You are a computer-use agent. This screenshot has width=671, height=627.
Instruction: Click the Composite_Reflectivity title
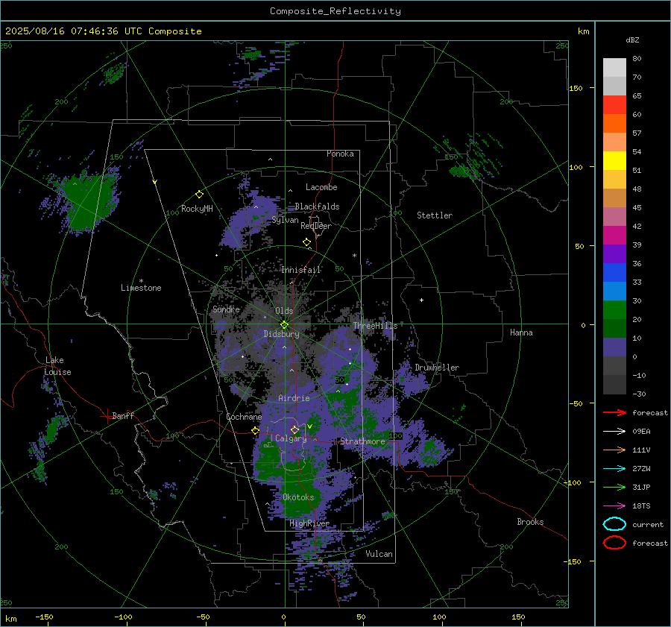[x=335, y=11]
